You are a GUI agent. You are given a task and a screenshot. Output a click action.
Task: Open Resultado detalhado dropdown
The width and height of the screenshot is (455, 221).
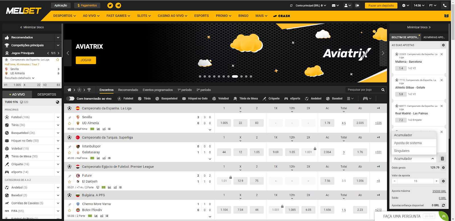point(19,78)
